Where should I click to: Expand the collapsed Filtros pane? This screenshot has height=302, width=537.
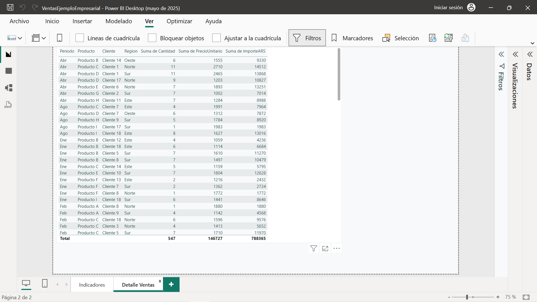click(501, 54)
